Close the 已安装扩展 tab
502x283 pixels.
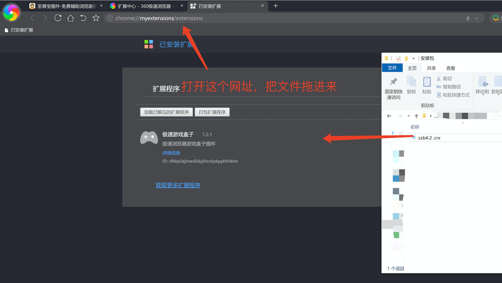(262, 6)
